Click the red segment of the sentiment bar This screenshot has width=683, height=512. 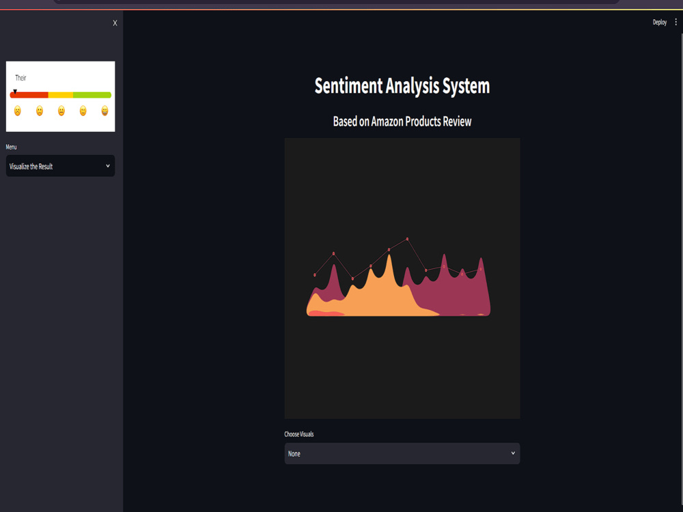(29, 95)
